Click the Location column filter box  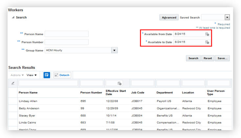[193, 83]
